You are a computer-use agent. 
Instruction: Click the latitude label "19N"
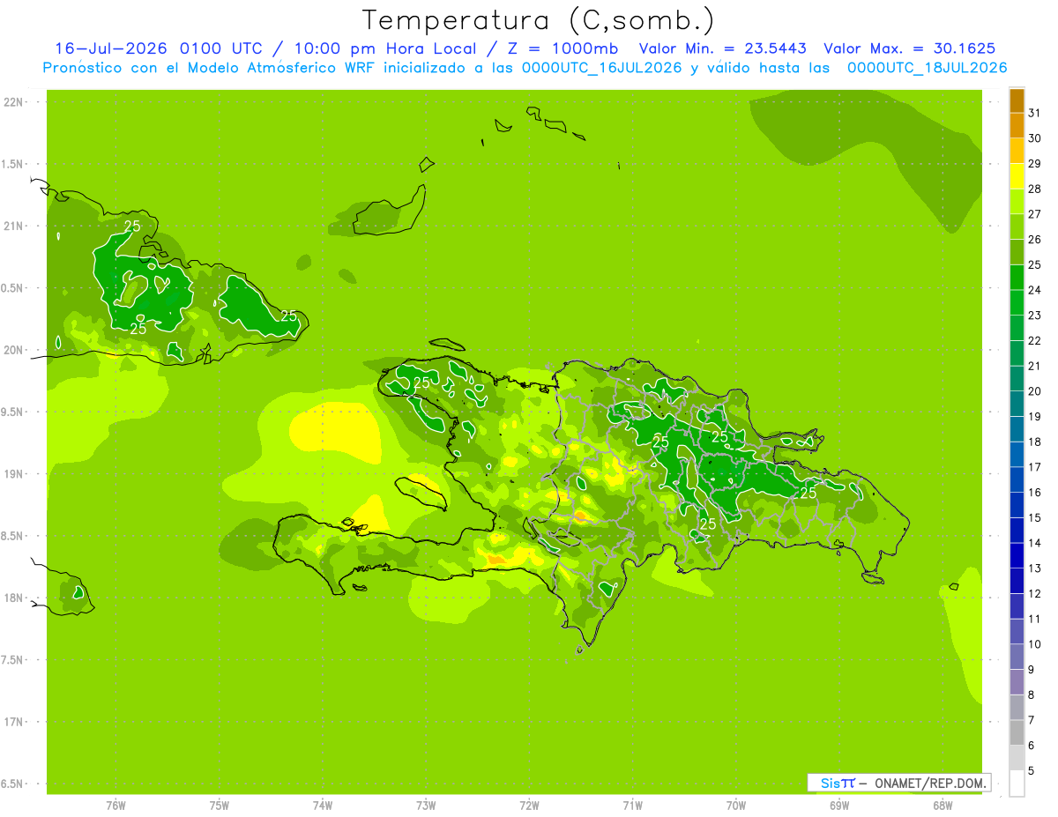pos(14,473)
